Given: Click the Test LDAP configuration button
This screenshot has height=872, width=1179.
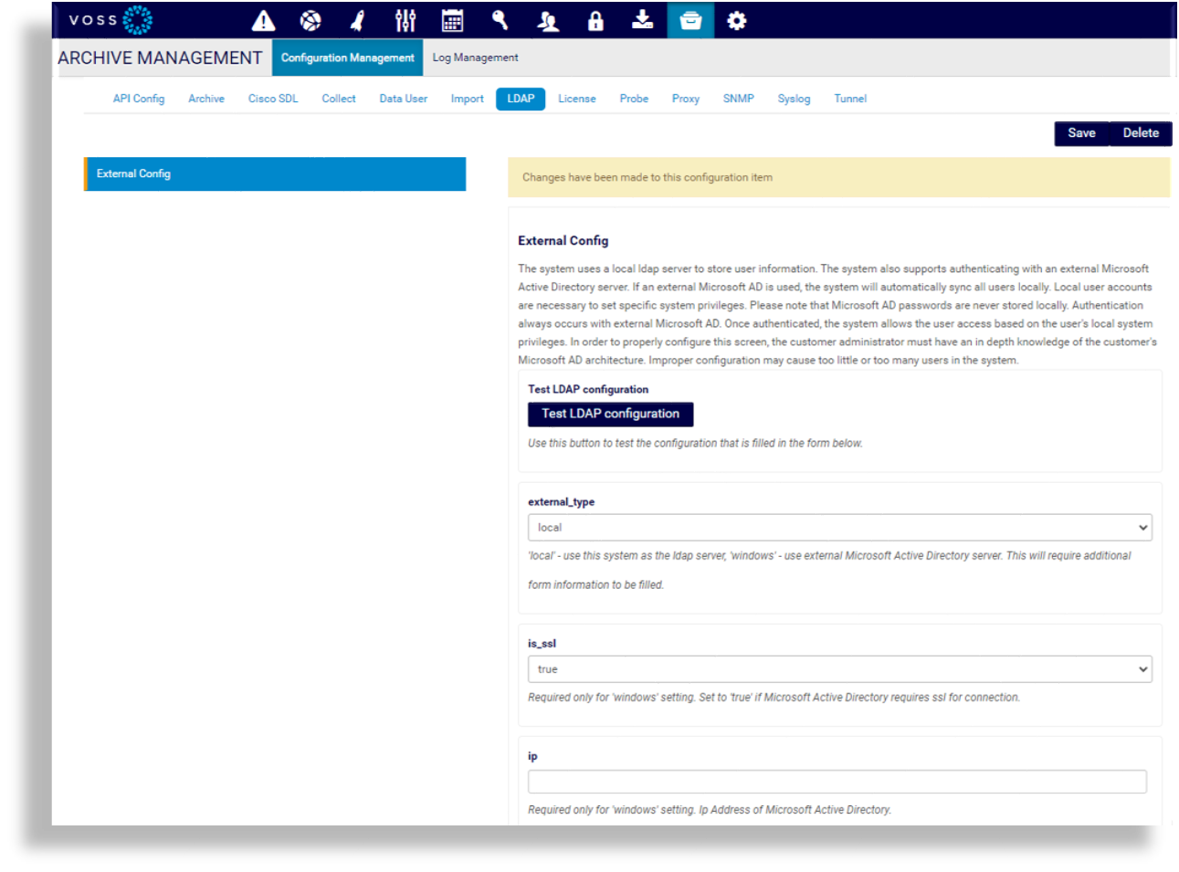Looking at the screenshot, I should 610,415.
